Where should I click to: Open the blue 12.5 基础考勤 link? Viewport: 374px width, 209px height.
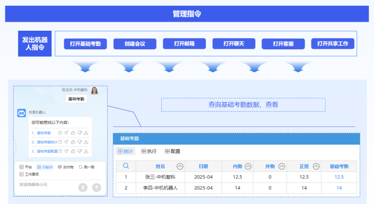(x=339, y=177)
